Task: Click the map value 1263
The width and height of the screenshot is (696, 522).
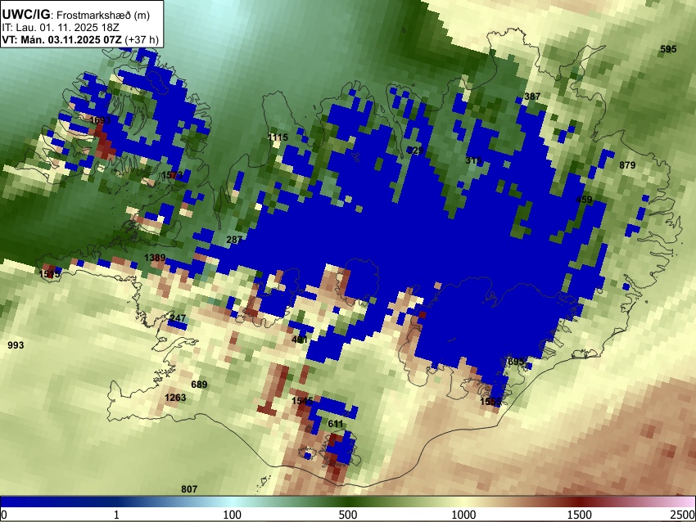Action: tap(175, 398)
